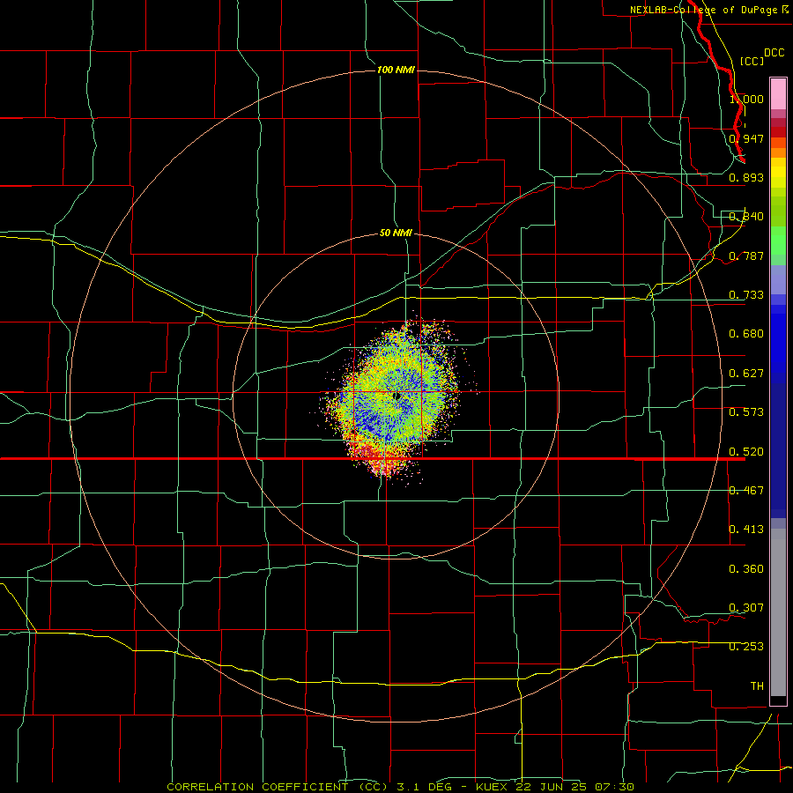
Task: Click the 0.680 legend value
Action: (746, 334)
